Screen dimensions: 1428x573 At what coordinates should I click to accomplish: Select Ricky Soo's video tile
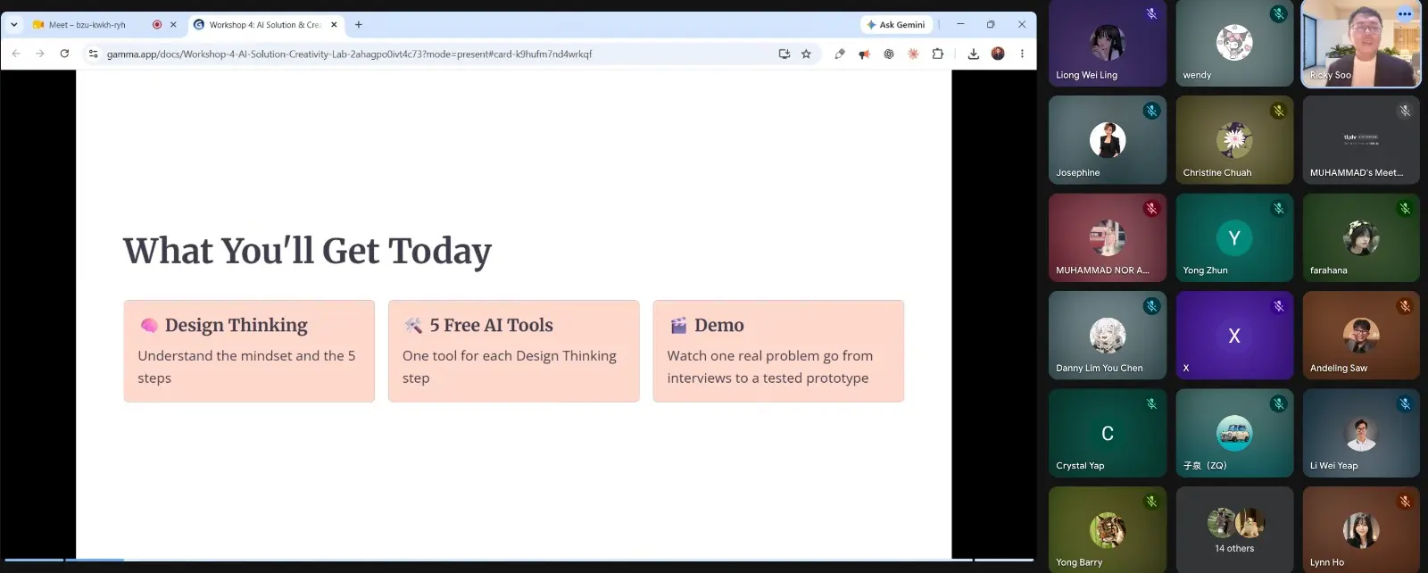(x=1361, y=44)
